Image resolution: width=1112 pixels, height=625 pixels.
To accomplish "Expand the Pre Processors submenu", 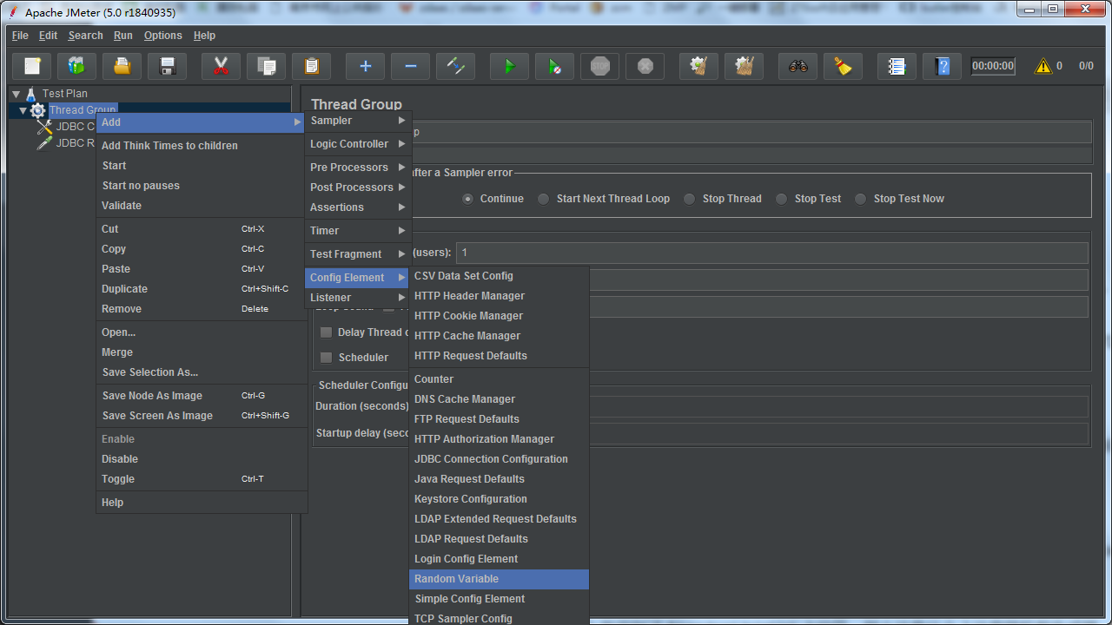I will coord(358,168).
